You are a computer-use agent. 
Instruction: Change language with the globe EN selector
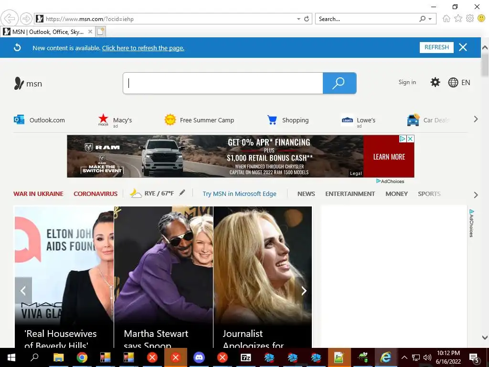[459, 82]
